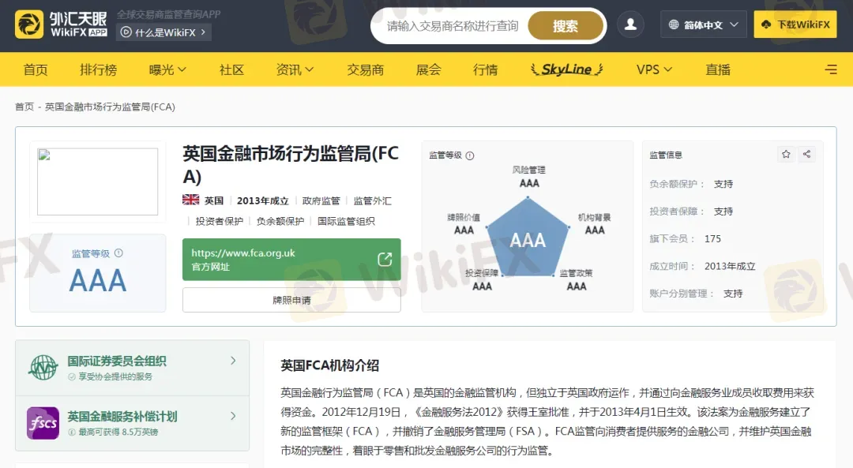Click the share icon on the FCA page
Viewport: 853px width, 468px height.
click(x=806, y=155)
